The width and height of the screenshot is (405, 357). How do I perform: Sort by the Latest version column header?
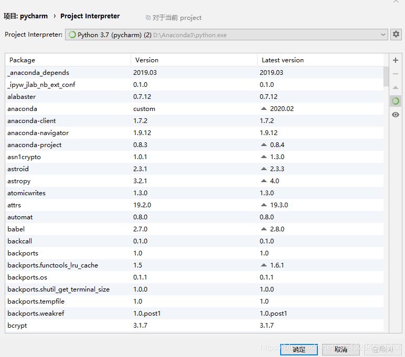click(x=321, y=60)
